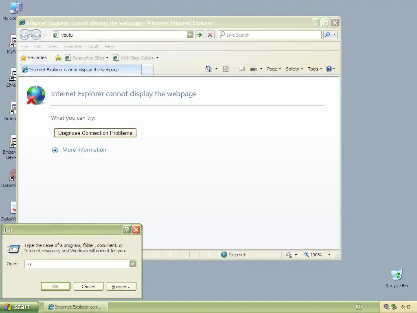417x313 pixels.
Task: Click the More information link text
Action: tap(84, 150)
